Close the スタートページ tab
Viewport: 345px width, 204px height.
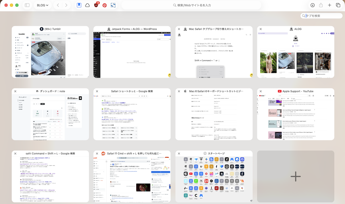pyautogui.click(x=179, y=154)
